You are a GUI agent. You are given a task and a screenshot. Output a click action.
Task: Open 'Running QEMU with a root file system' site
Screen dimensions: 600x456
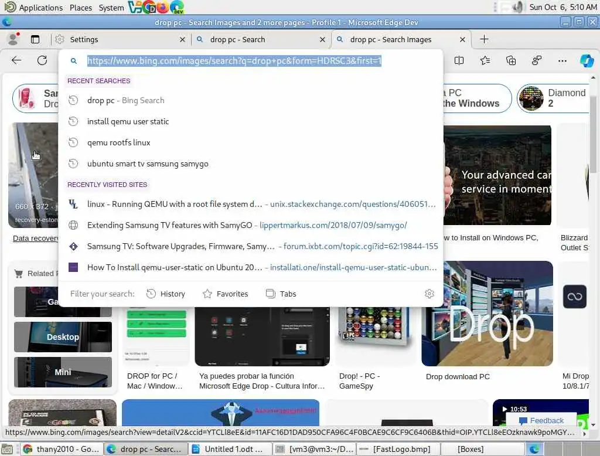coord(251,204)
